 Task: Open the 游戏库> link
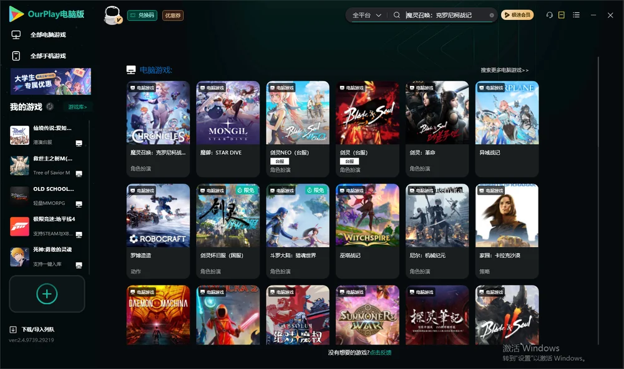[x=77, y=107]
